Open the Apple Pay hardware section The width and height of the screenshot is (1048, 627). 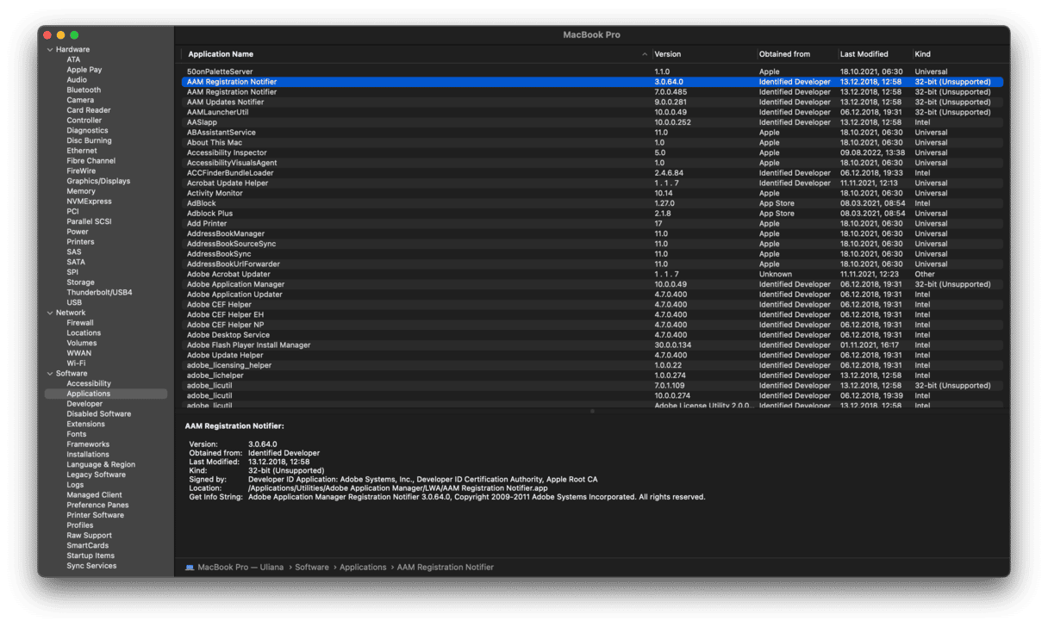tap(84, 70)
